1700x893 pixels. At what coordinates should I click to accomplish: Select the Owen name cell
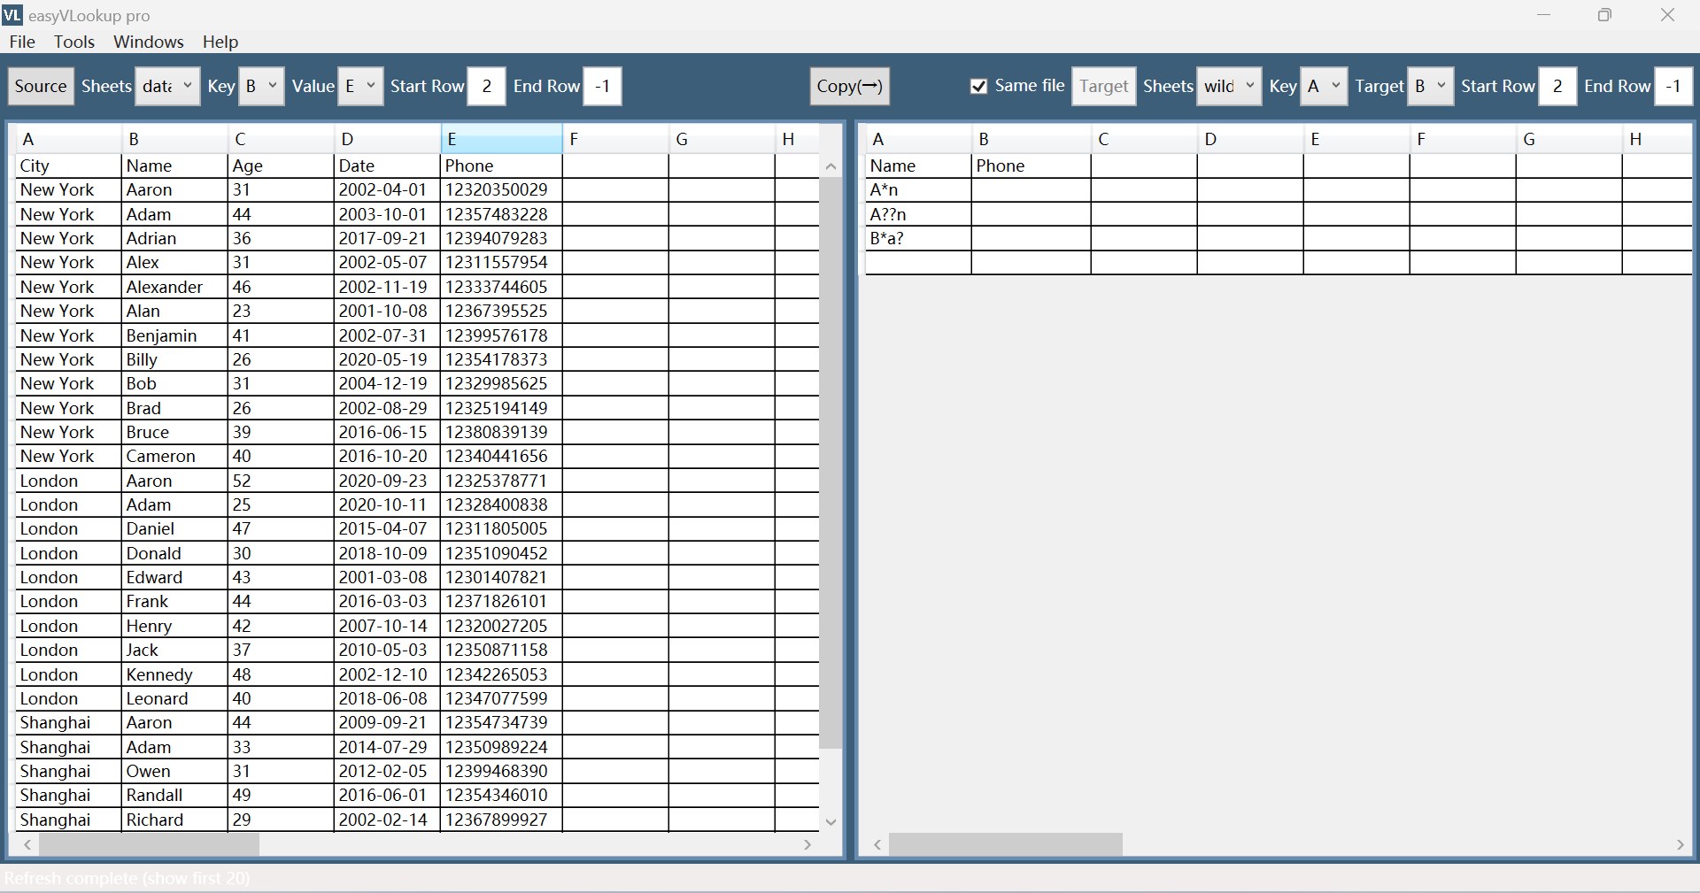tap(174, 771)
